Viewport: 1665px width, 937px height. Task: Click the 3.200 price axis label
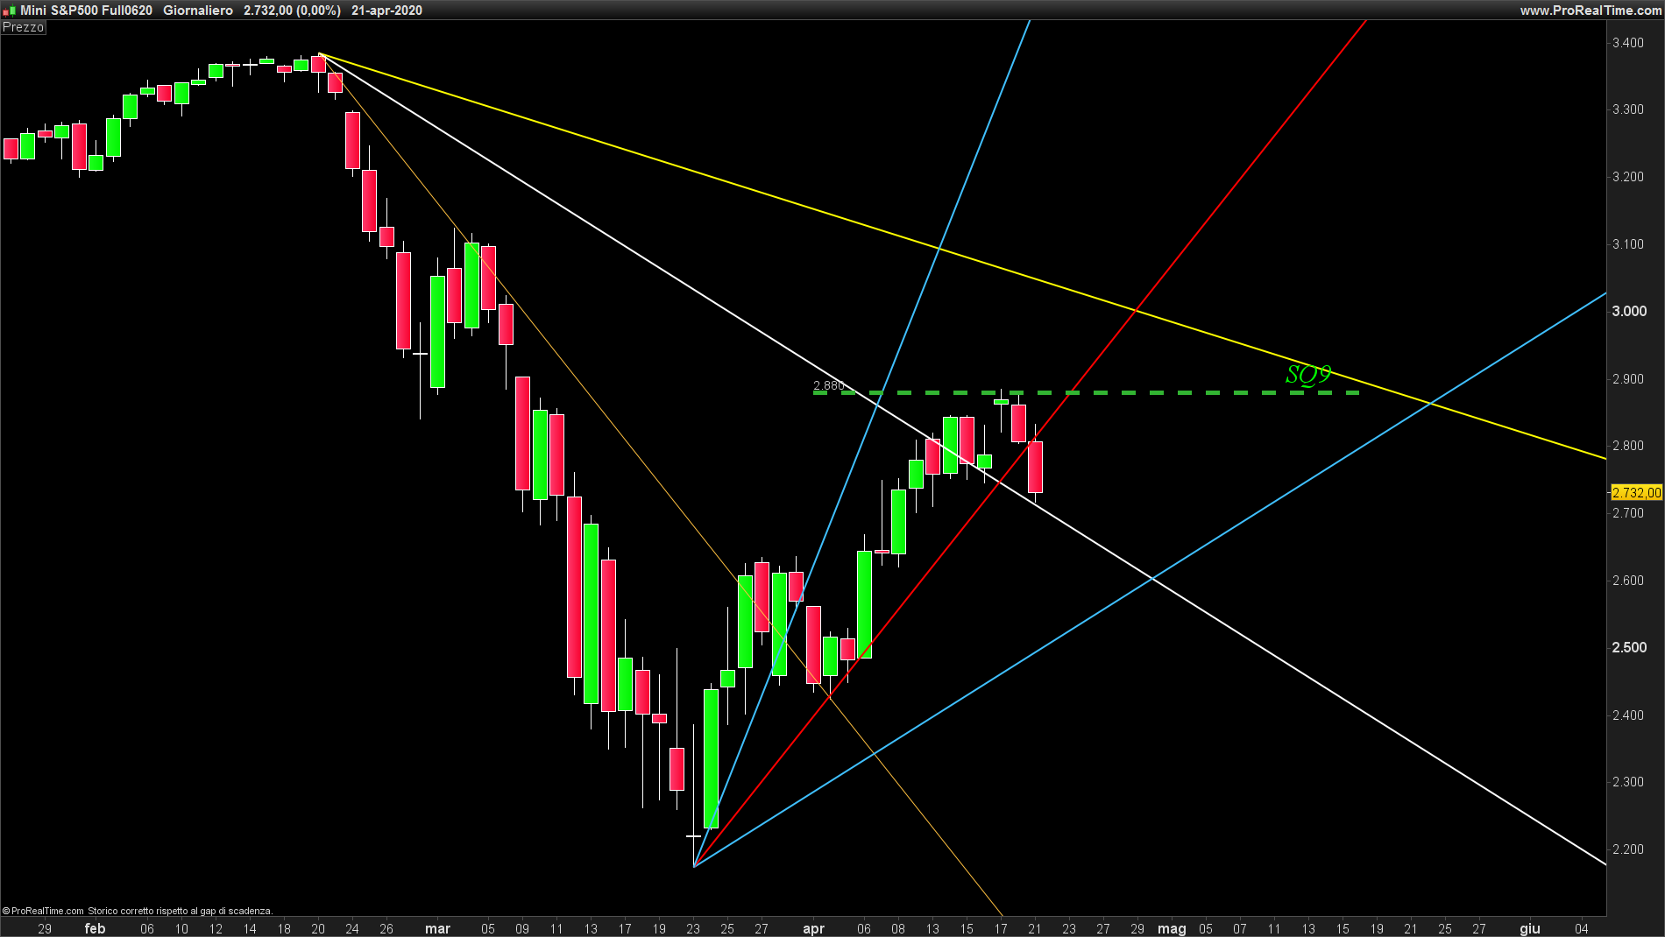point(1628,176)
